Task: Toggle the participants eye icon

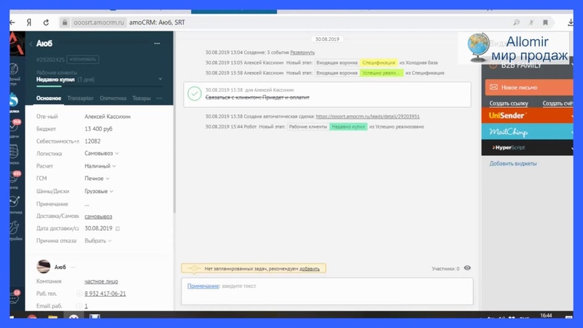Action: 467,268
